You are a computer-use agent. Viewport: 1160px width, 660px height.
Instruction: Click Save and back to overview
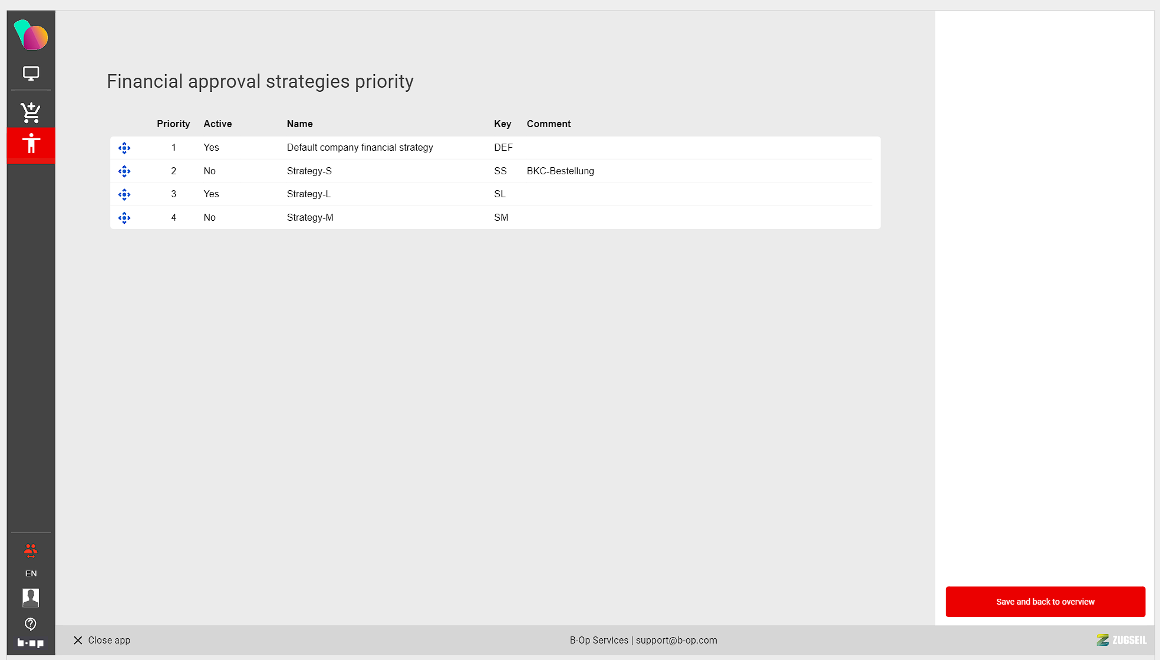pos(1045,602)
